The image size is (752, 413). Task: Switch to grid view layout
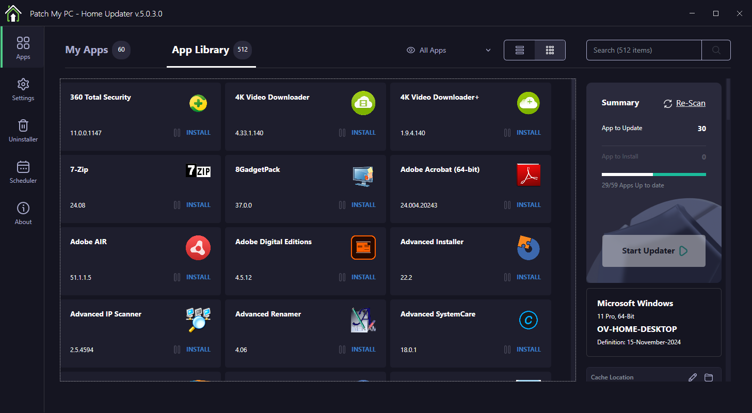pyautogui.click(x=550, y=50)
